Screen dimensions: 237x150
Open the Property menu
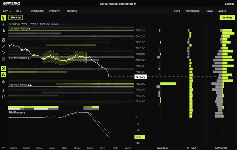(x=55, y=11)
